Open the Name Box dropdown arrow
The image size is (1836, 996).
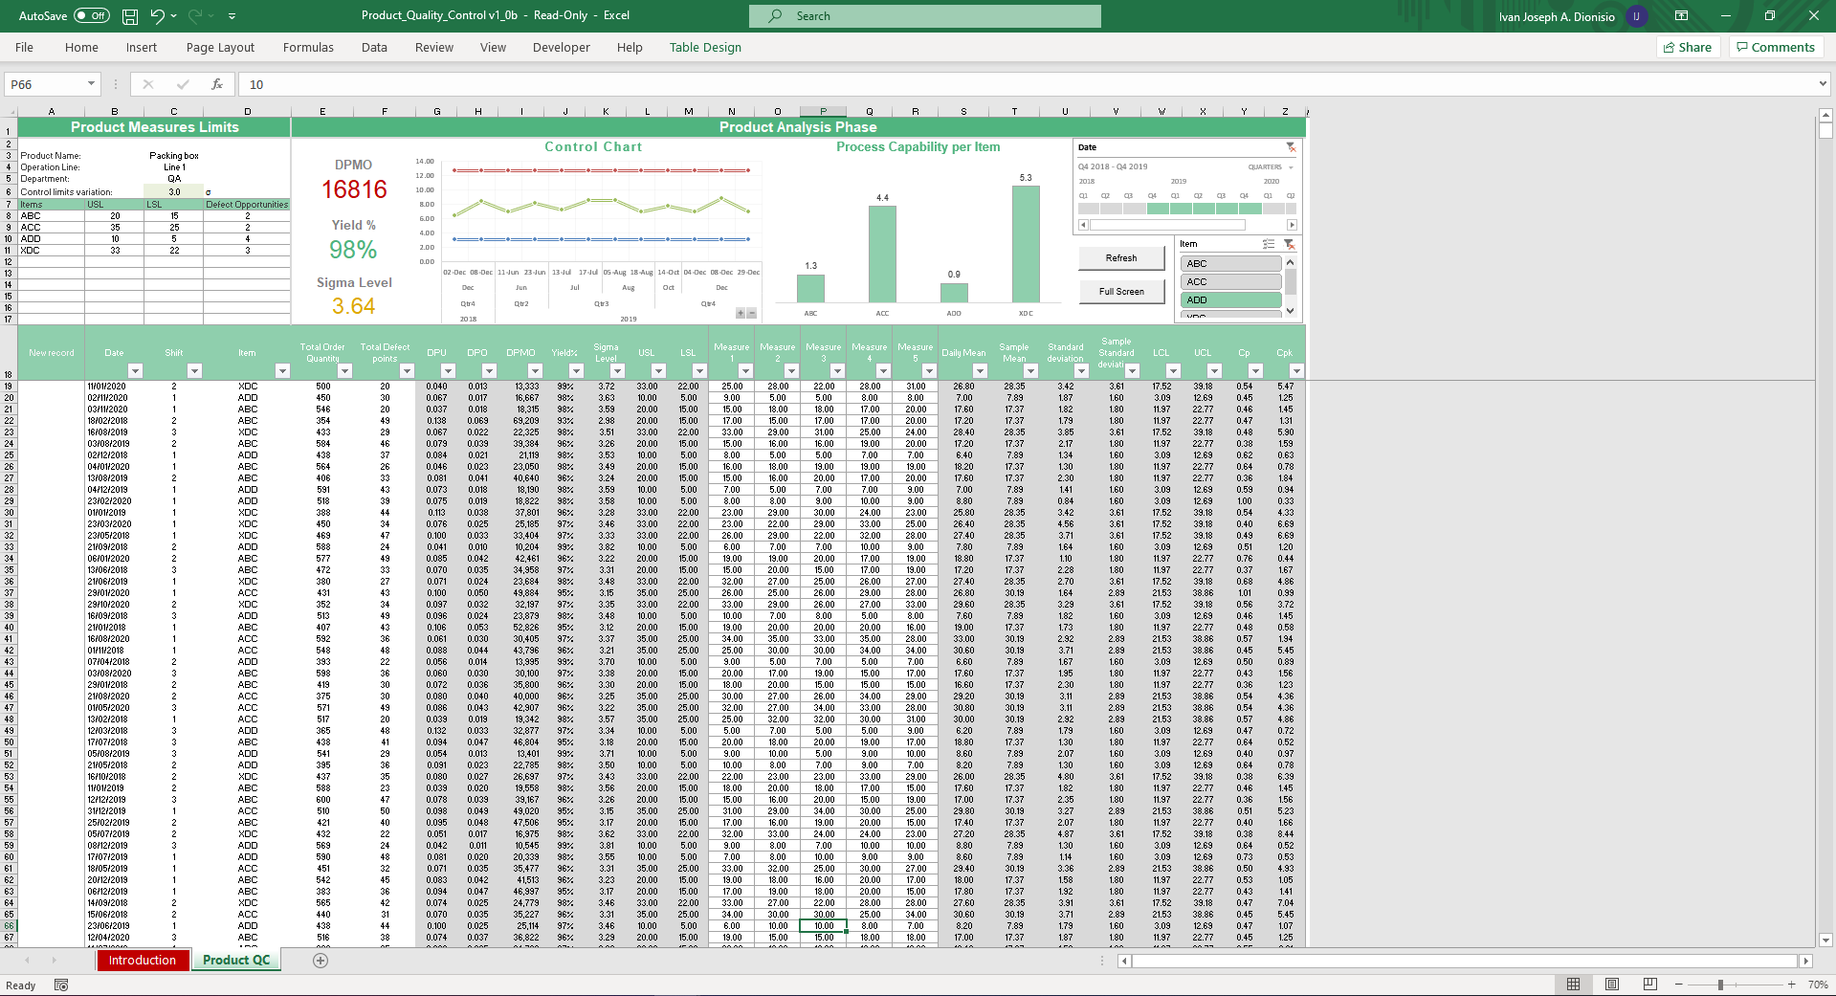[x=92, y=84]
